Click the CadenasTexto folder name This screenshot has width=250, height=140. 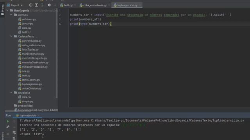tap(26, 36)
